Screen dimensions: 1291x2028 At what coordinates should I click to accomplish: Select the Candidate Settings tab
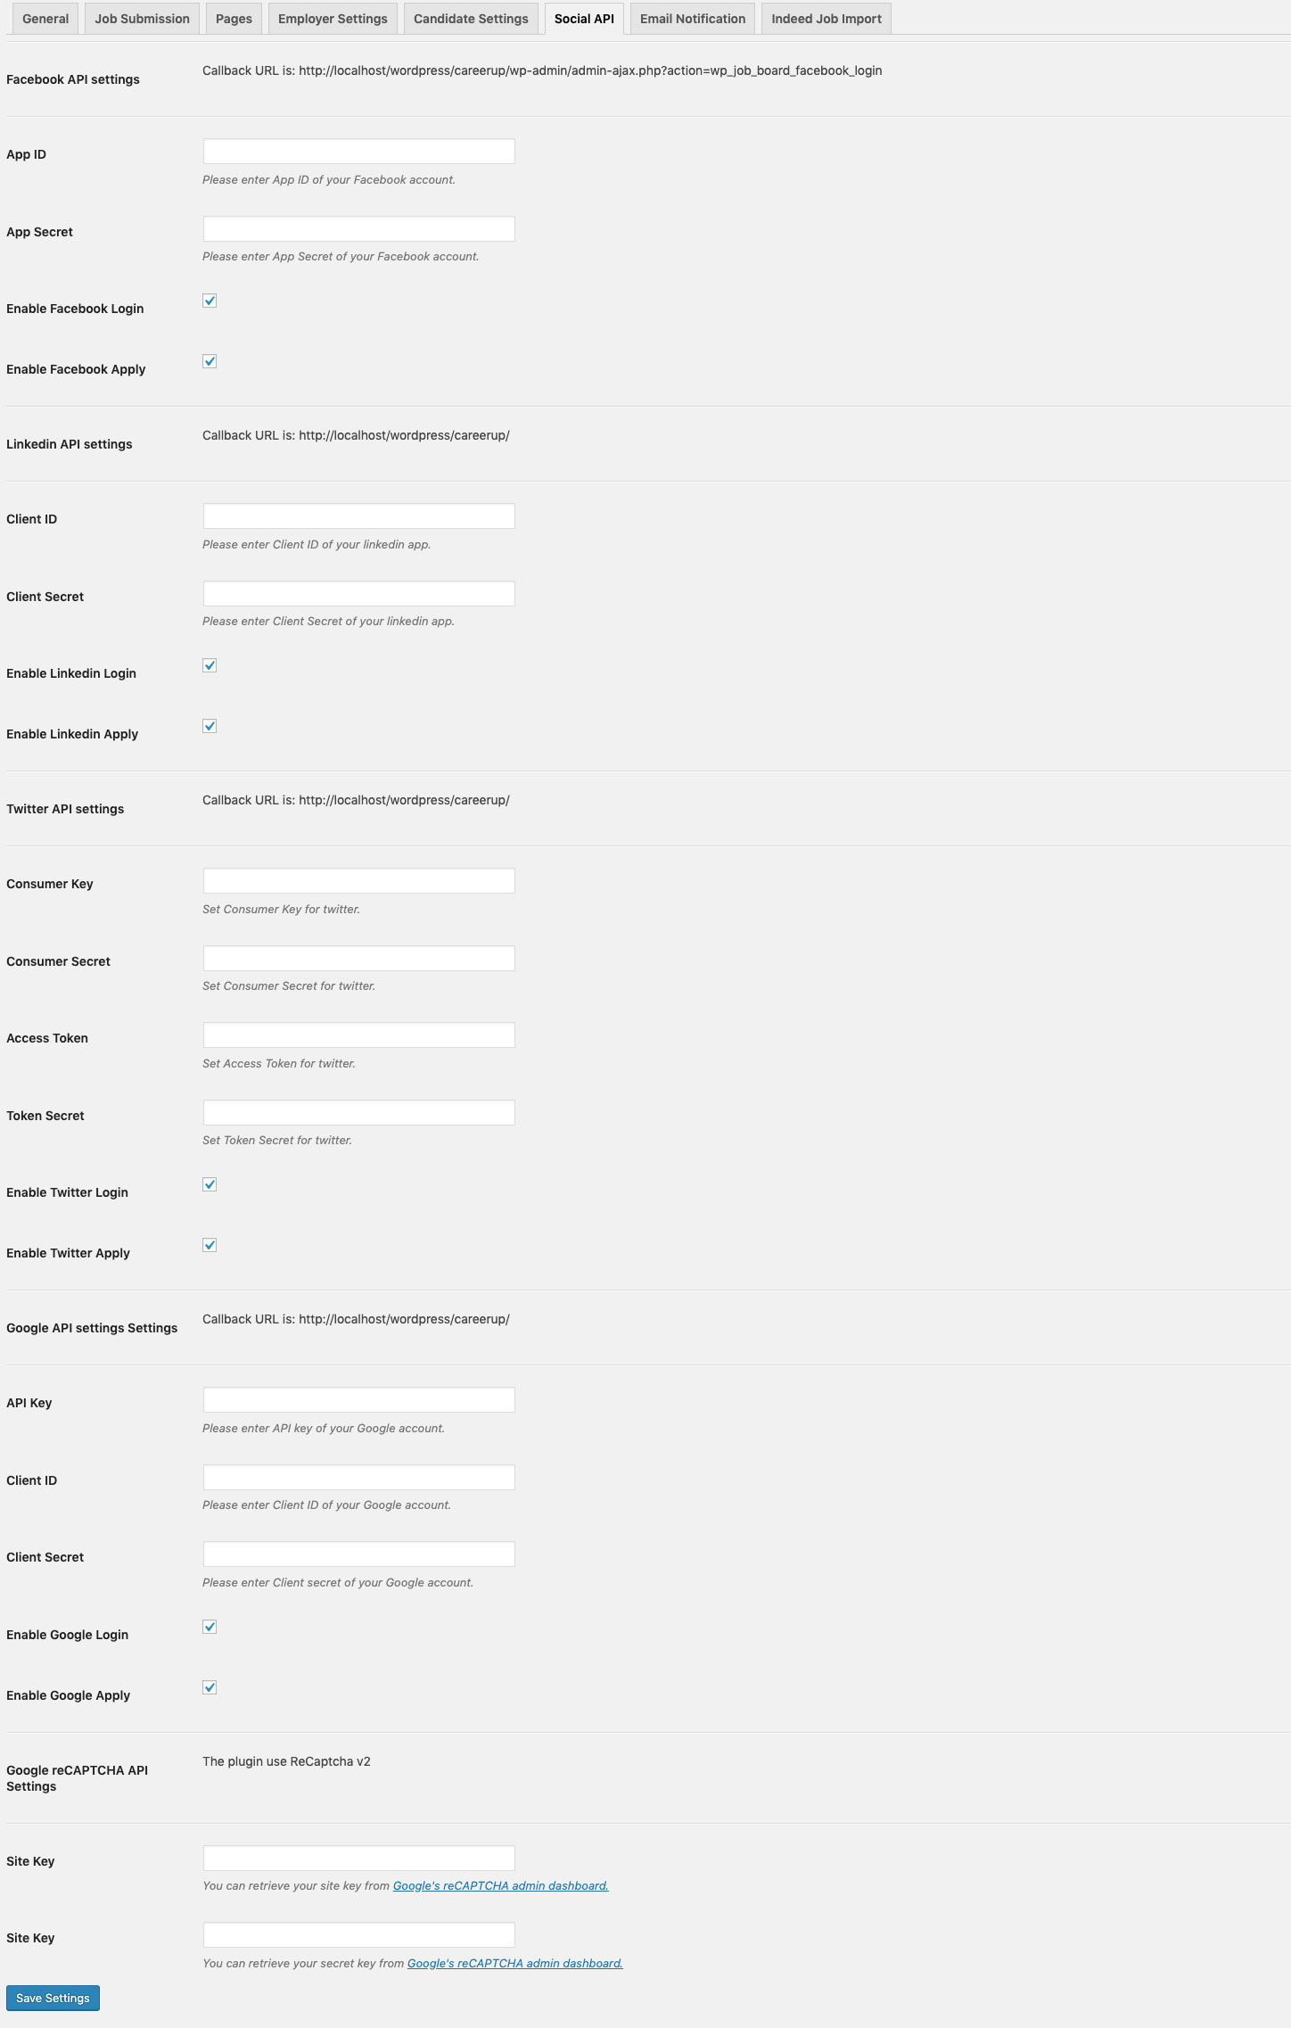pos(471,19)
